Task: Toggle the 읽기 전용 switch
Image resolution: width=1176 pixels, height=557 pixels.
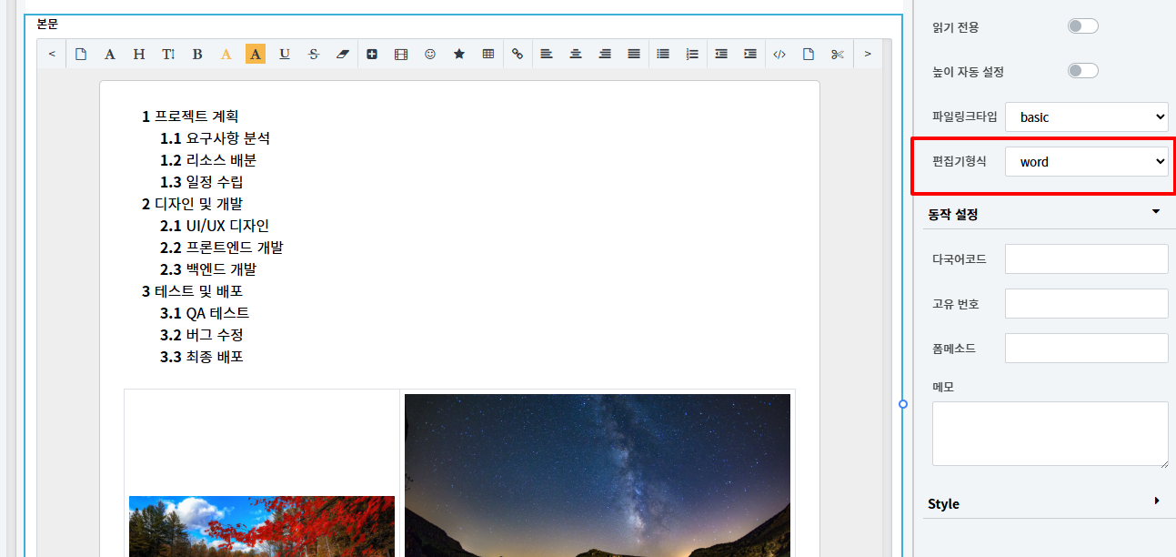Action: [1083, 25]
